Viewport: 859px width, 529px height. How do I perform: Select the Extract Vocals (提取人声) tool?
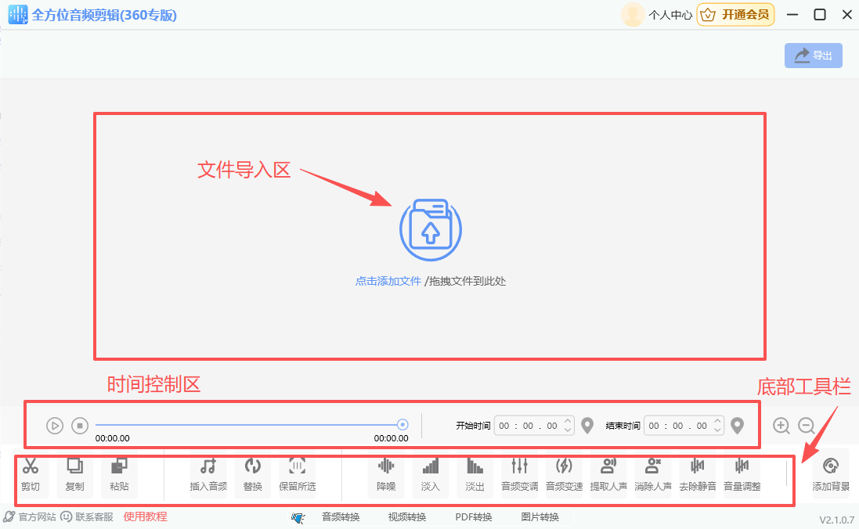[608, 473]
